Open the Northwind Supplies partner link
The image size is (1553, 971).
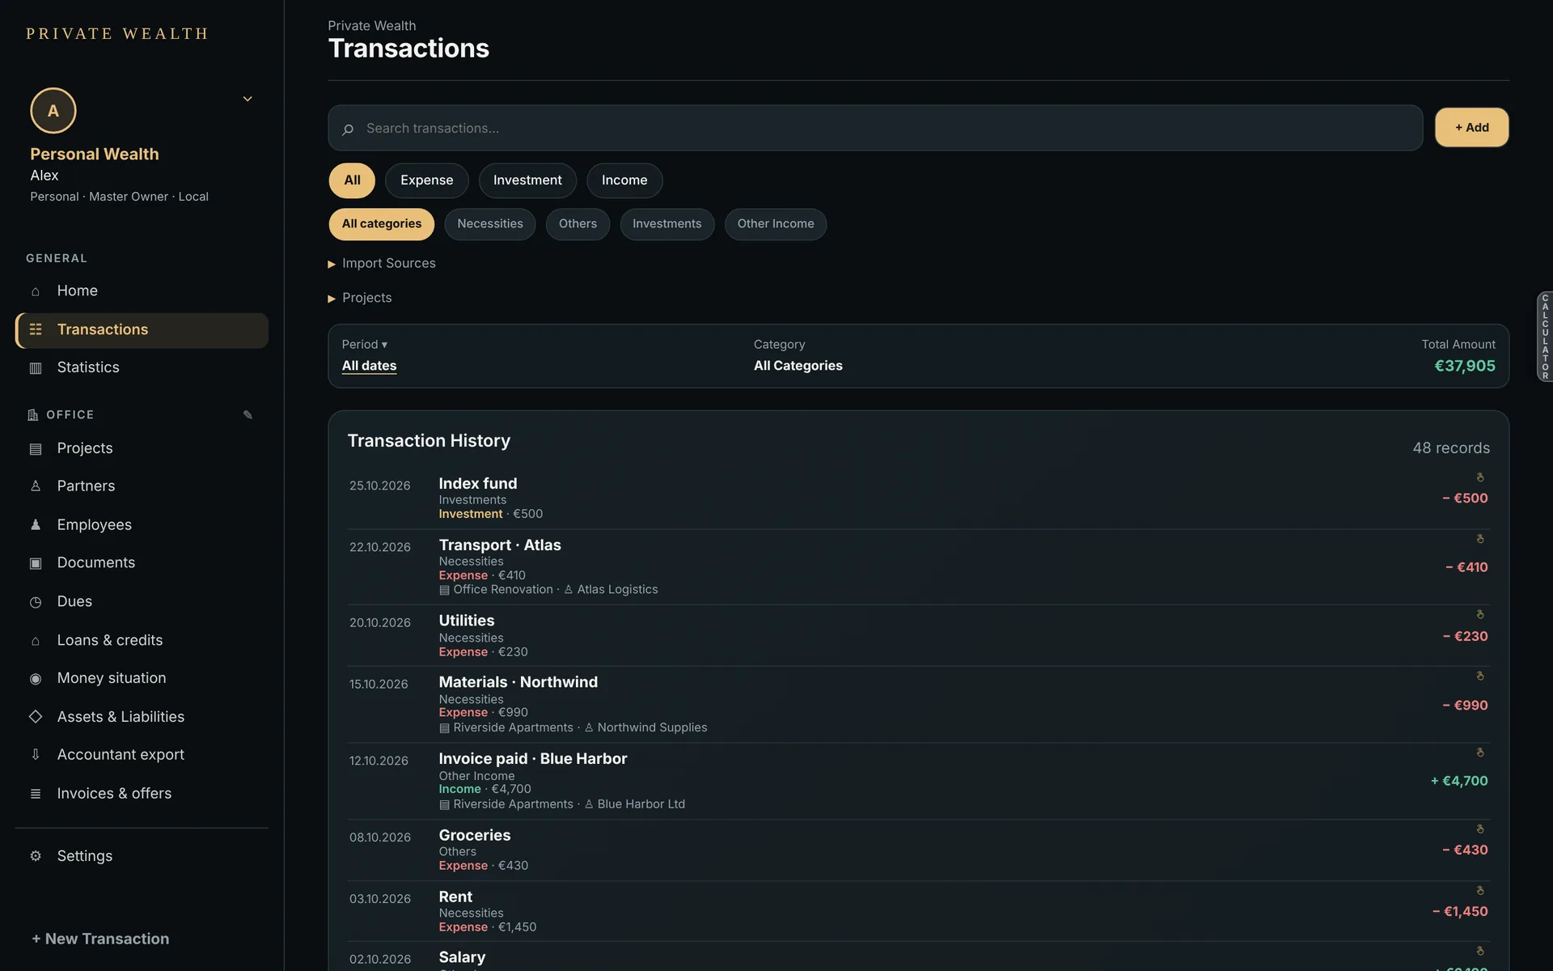point(645,728)
